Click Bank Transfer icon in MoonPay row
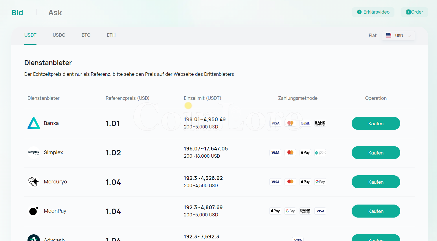Screen dimensions: 437x241 (x=305, y=211)
